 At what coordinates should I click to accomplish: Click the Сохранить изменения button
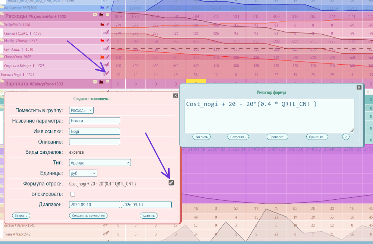click(88, 216)
